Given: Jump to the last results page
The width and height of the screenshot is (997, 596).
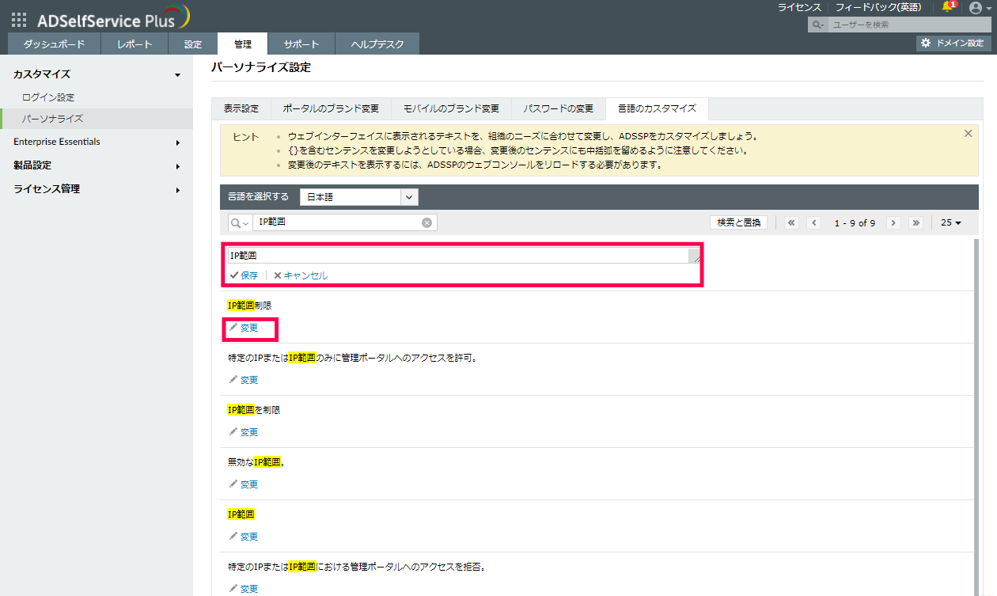Looking at the screenshot, I should tap(916, 223).
